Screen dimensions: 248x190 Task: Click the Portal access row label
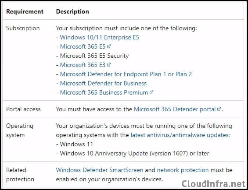(x=23, y=109)
